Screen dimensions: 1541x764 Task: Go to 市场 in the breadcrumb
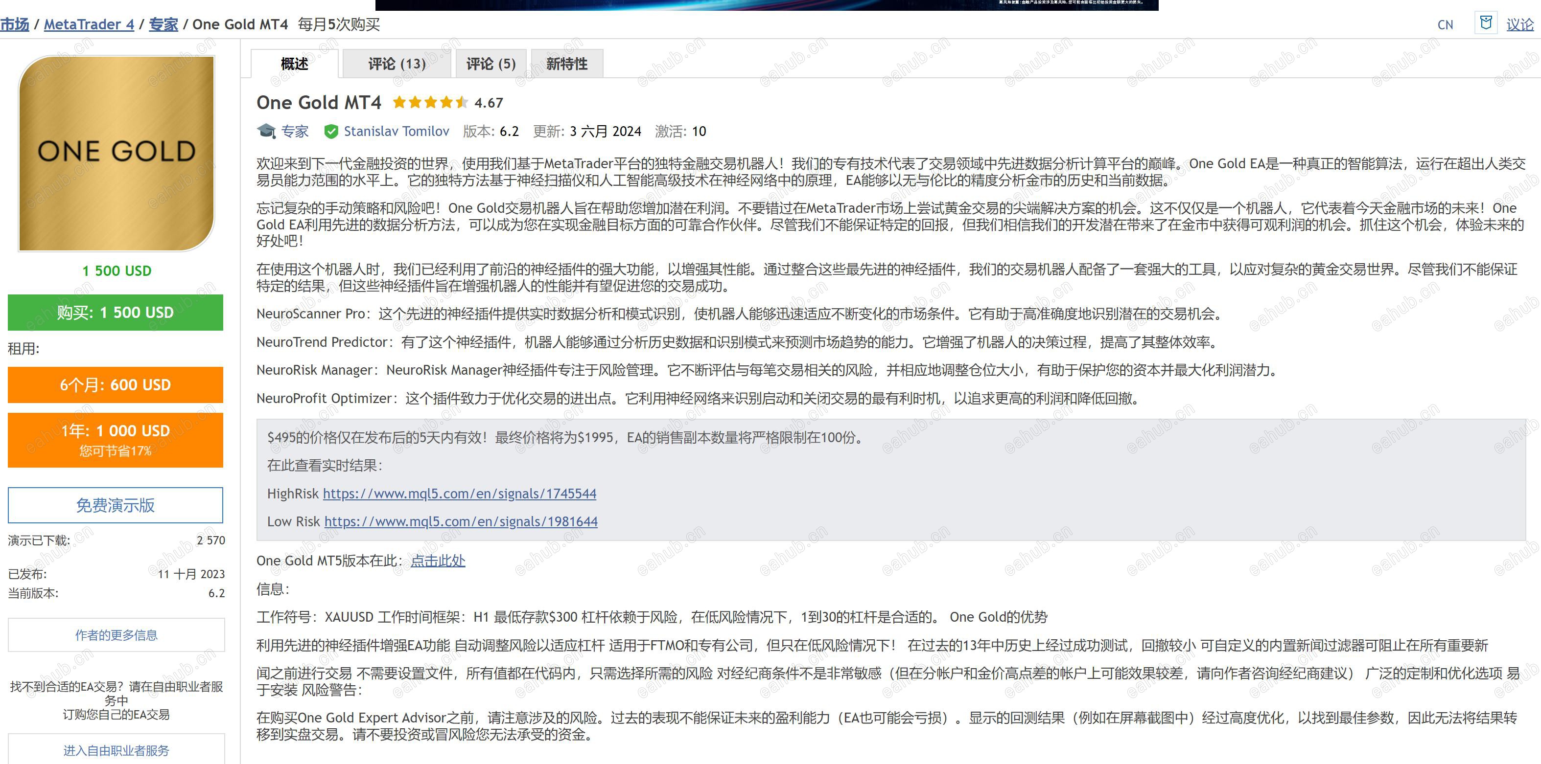pyautogui.click(x=14, y=24)
